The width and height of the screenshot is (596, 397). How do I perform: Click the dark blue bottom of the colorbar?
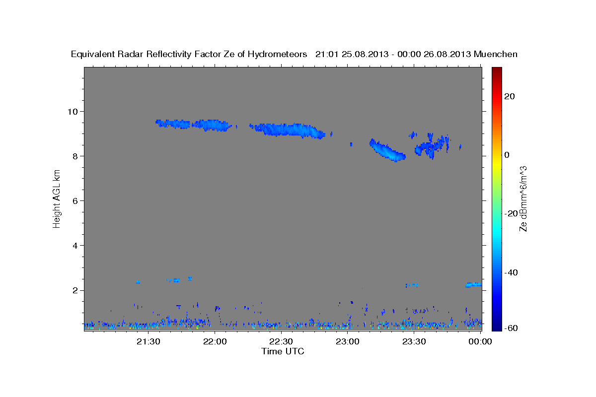pos(497,327)
